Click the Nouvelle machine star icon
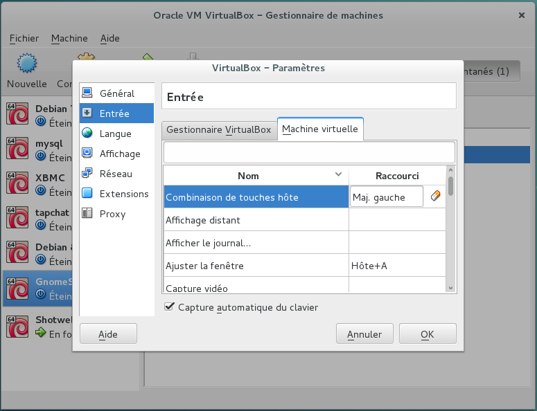537x411 pixels. (27, 63)
